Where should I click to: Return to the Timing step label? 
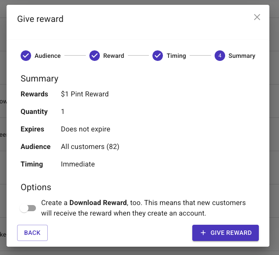[x=177, y=56]
